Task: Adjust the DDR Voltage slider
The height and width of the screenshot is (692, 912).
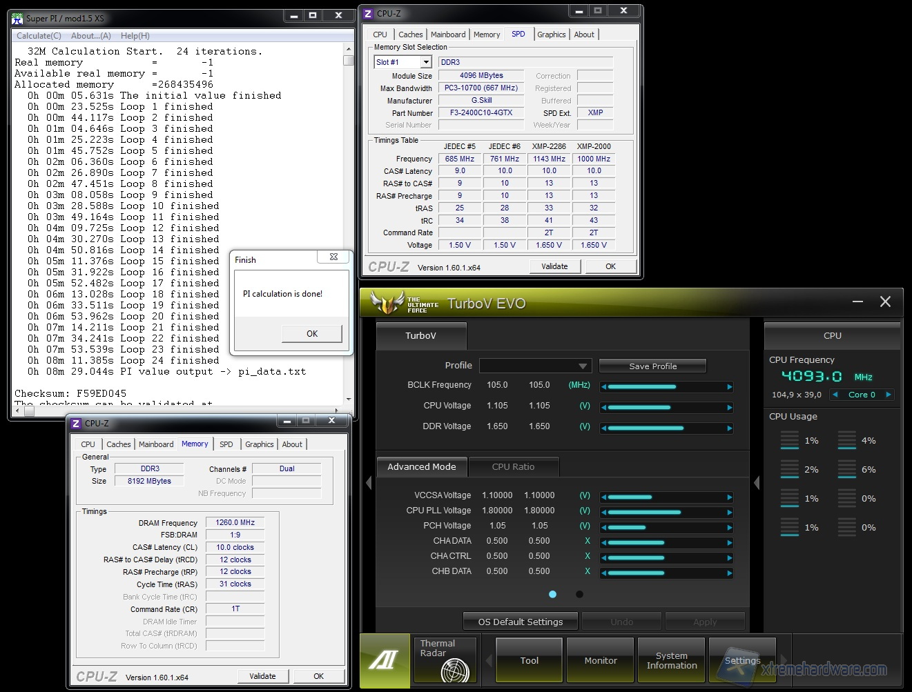Action: [x=666, y=428]
